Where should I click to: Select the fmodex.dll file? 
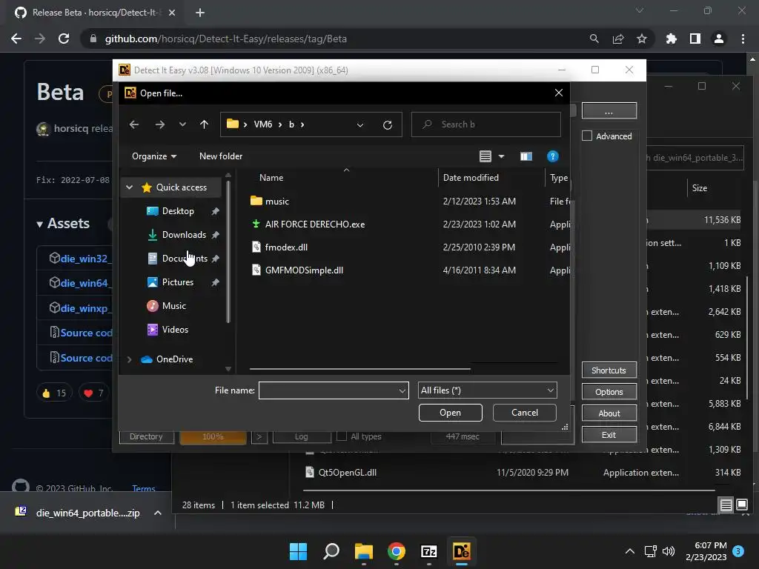[286, 247]
